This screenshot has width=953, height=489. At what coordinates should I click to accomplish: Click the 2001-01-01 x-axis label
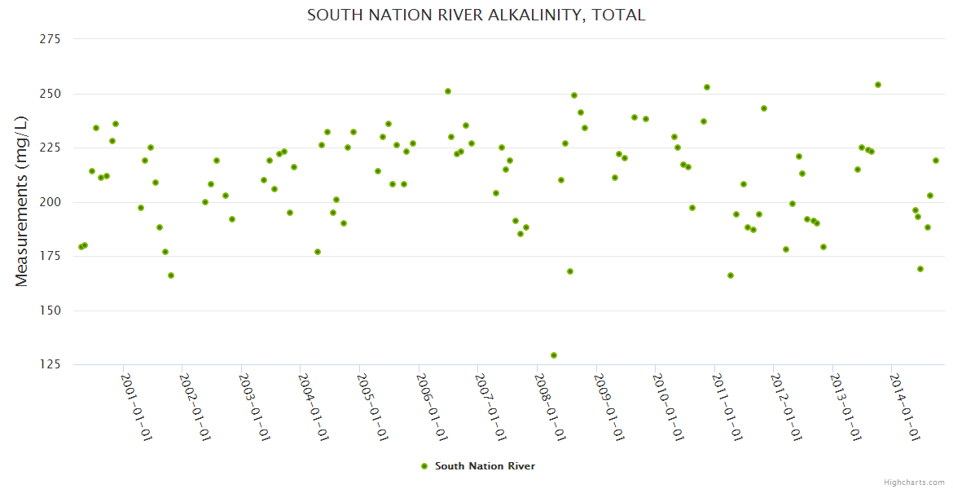click(137, 407)
